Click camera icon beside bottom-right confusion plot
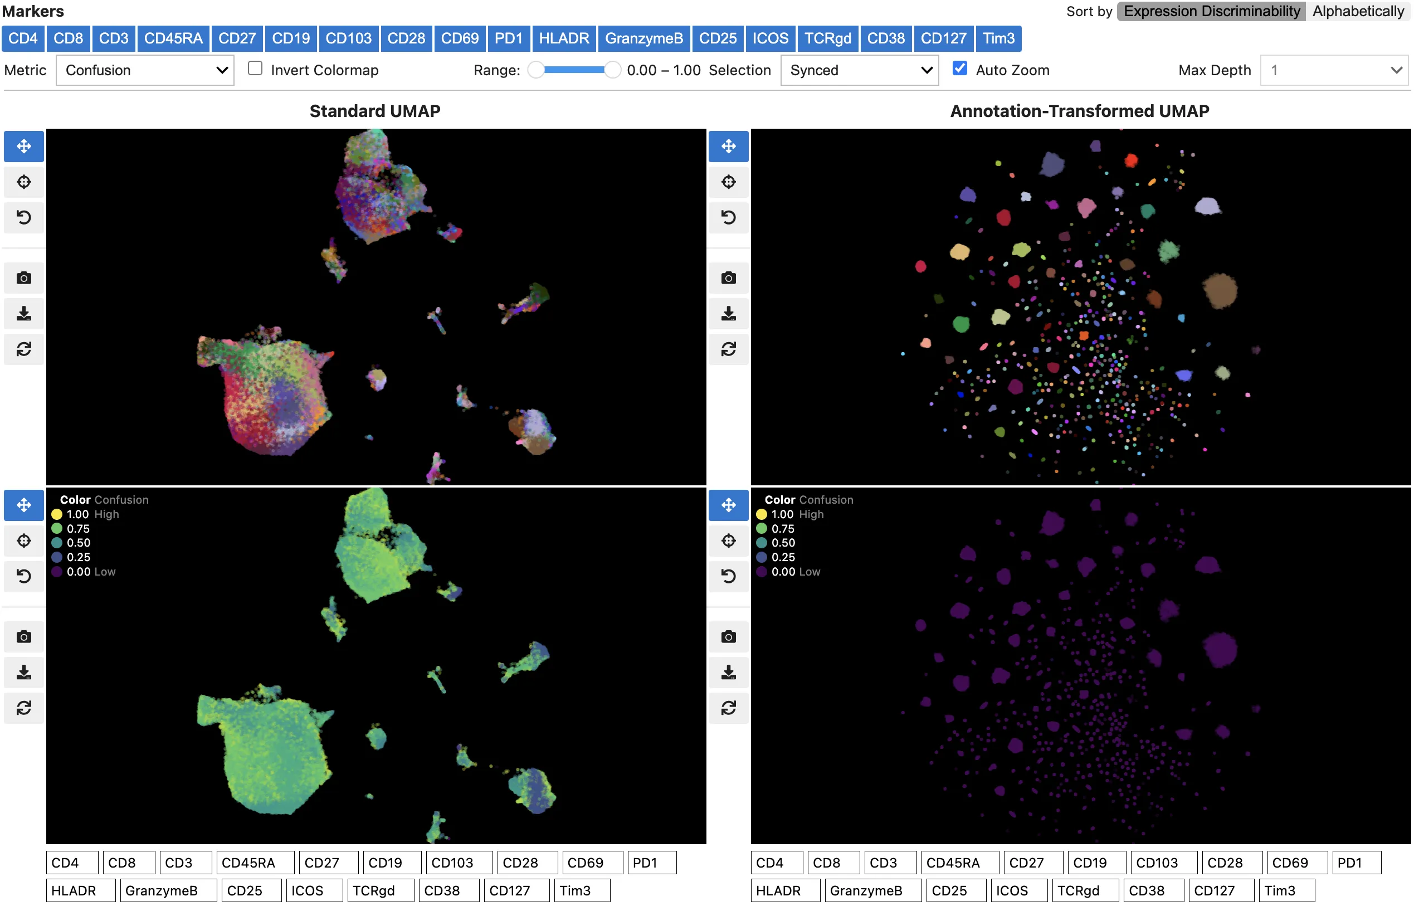This screenshot has width=1414, height=906. tap(728, 636)
